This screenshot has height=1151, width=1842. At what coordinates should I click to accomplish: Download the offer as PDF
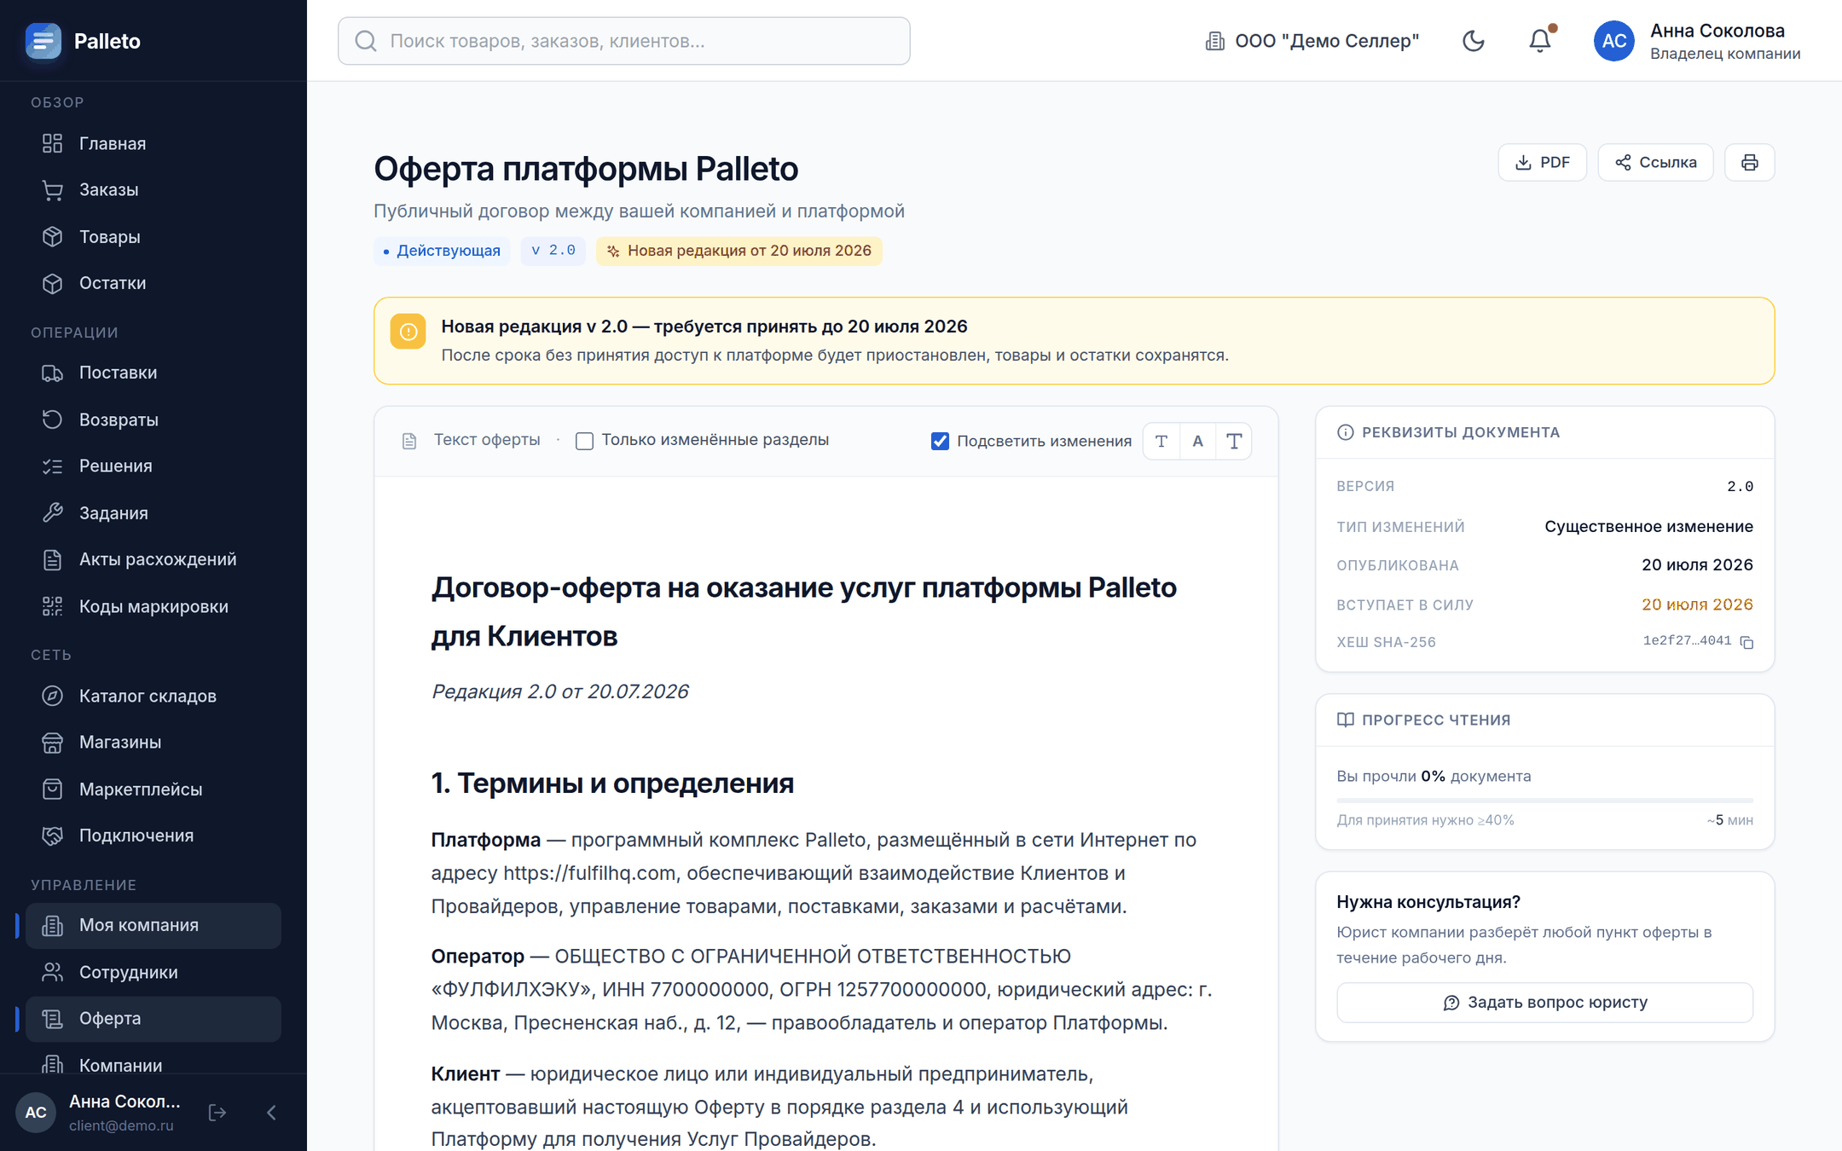coord(1543,162)
